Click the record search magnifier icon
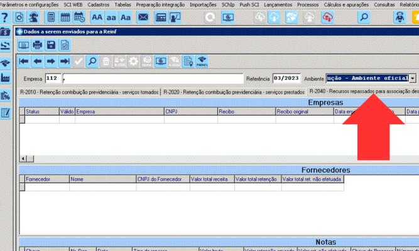 92,61
